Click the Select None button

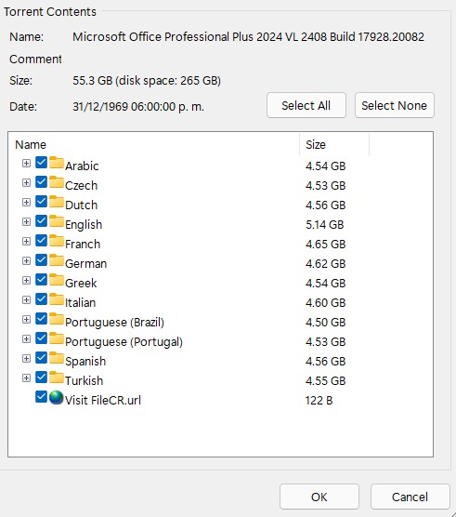coord(395,105)
